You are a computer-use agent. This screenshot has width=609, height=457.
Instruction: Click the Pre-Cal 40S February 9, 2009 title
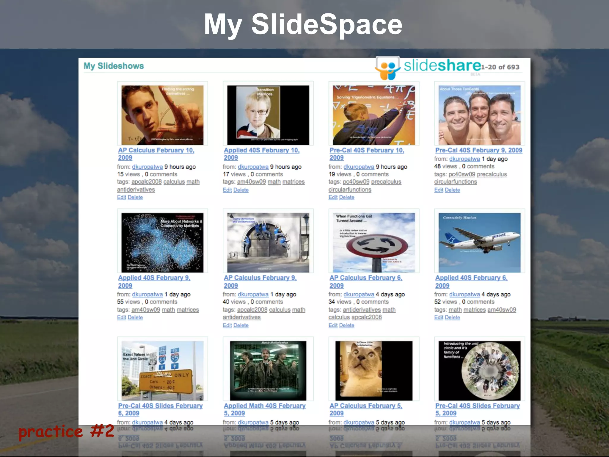(x=478, y=150)
